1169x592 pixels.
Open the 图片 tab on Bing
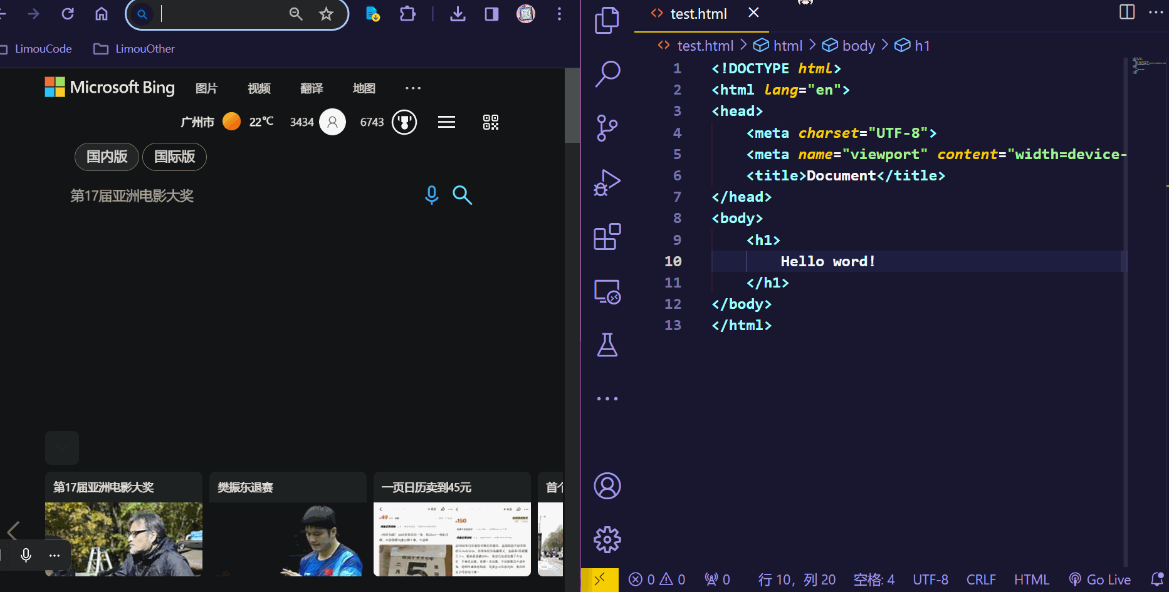tap(206, 88)
